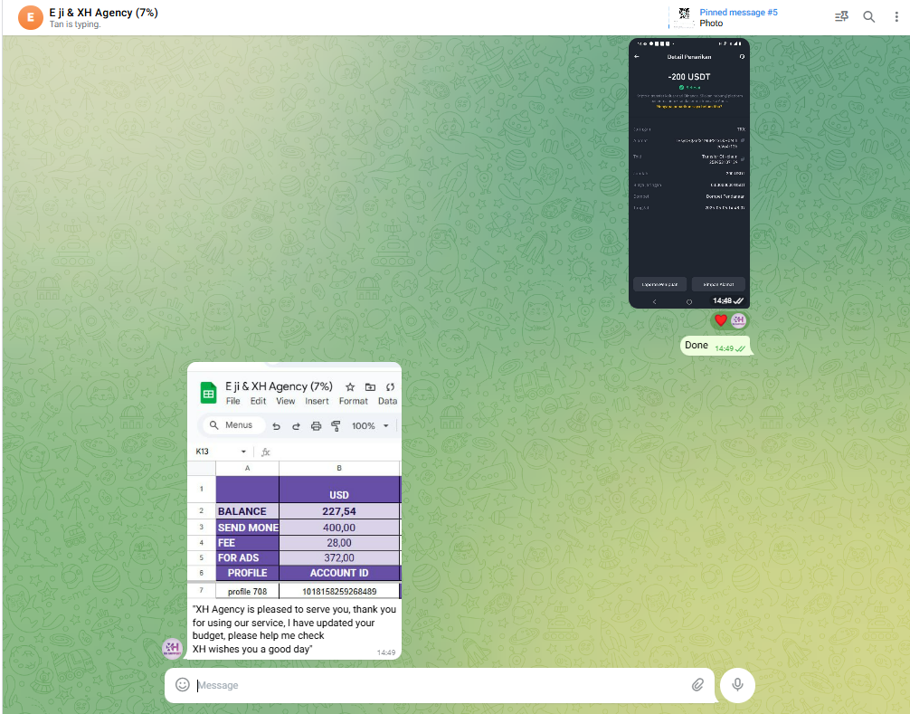Open the pinned messages list icon

[x=841, y=17]
